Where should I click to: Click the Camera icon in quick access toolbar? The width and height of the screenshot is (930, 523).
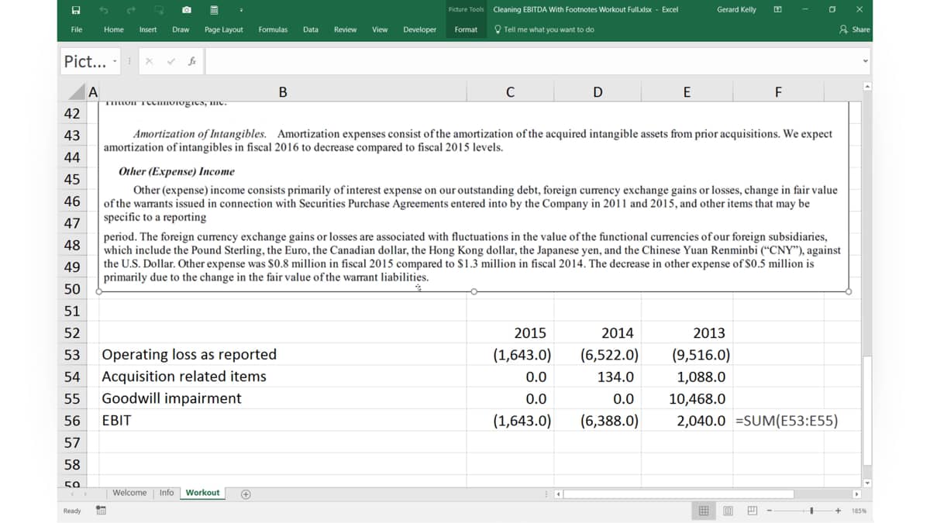tap(187, 9)
